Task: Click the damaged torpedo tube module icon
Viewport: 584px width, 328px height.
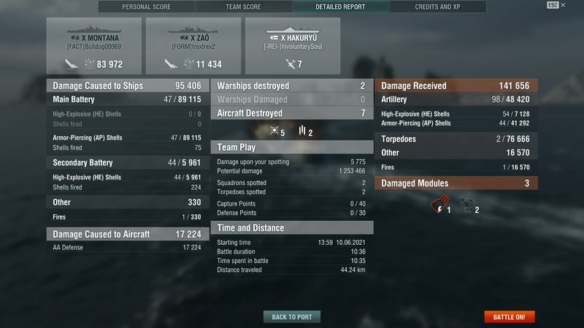Action: [440, 204]
